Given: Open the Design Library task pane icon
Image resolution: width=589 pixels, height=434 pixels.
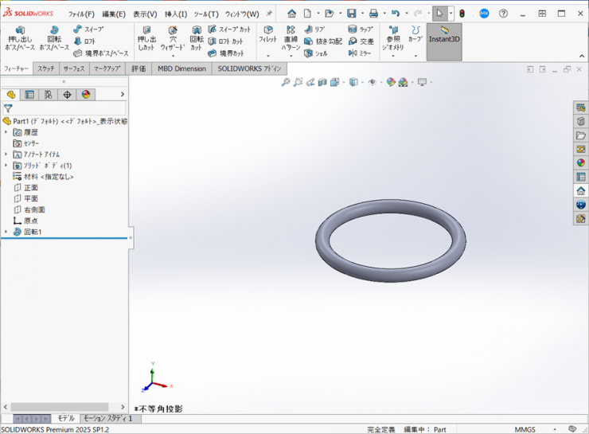Looking at the screenshot, I should coord(581,121).
